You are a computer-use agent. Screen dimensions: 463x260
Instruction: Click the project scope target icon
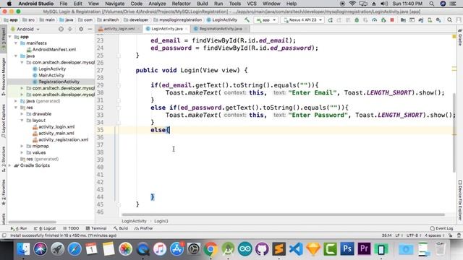(x=61, y=29)
